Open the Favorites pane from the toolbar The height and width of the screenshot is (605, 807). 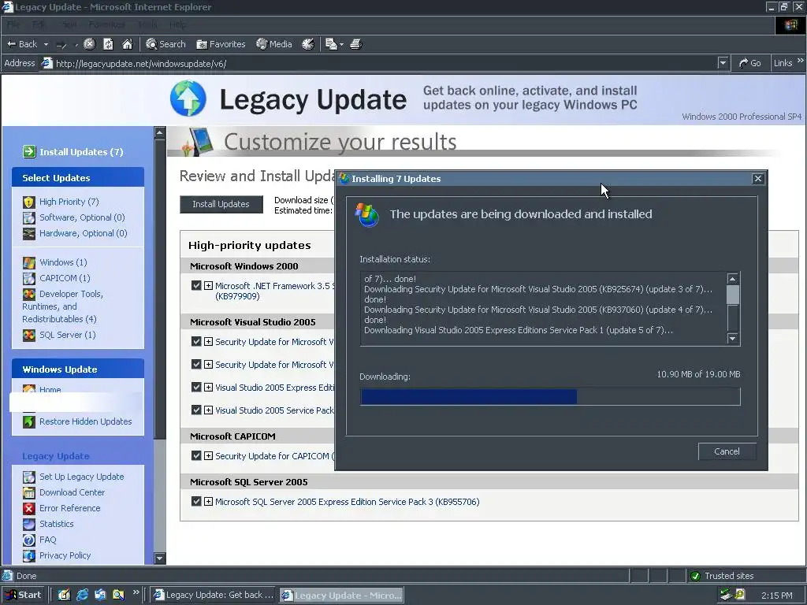tap(221, 44)
